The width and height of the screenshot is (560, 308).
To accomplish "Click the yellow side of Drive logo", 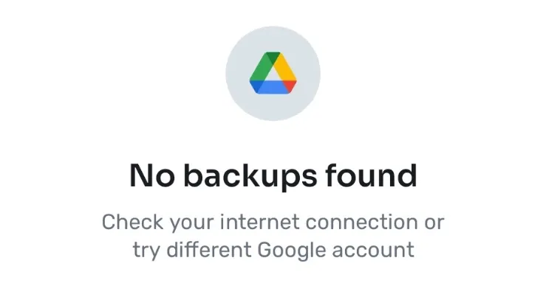I will coord(285,68).
